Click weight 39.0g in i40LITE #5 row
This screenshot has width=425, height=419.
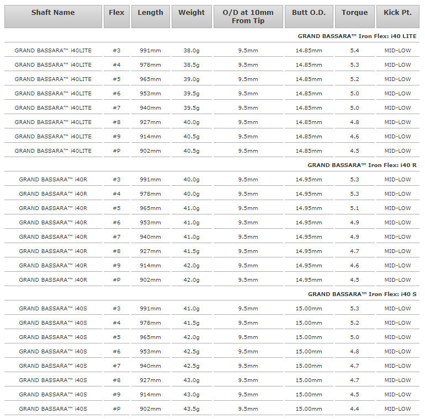pos(192,79)
